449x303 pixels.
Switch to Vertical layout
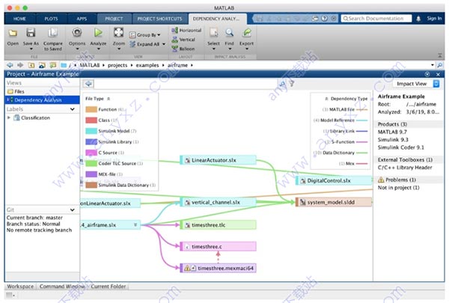click(183, 40)
